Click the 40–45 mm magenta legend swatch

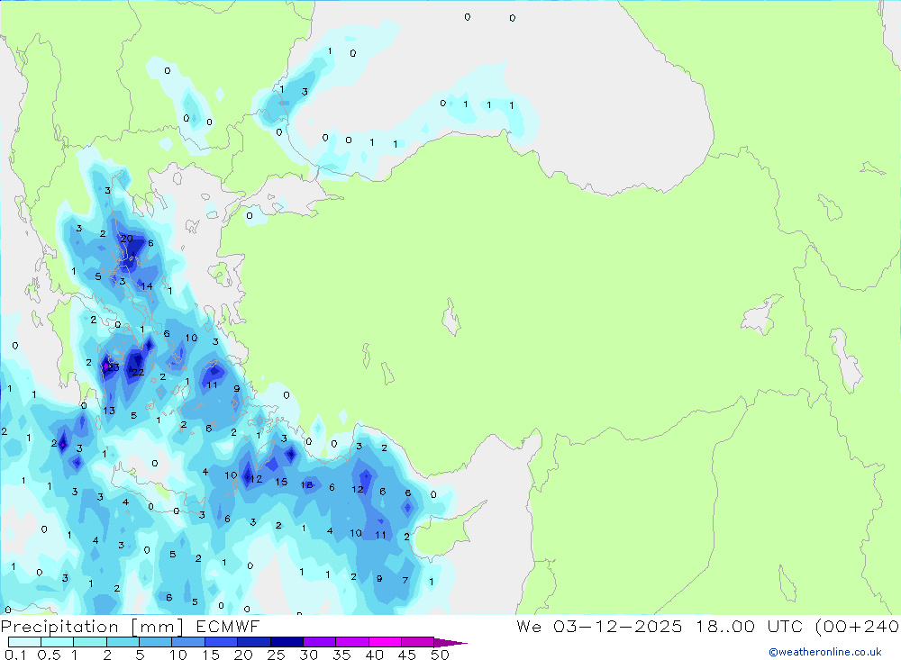tap(385, 642)
